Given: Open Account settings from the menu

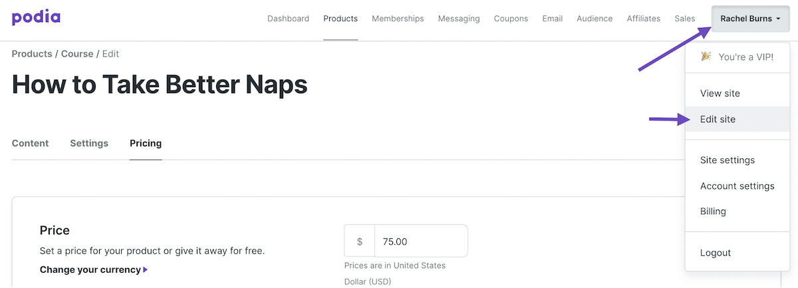Looking at the screenshot, I should (x=737, y=186).
